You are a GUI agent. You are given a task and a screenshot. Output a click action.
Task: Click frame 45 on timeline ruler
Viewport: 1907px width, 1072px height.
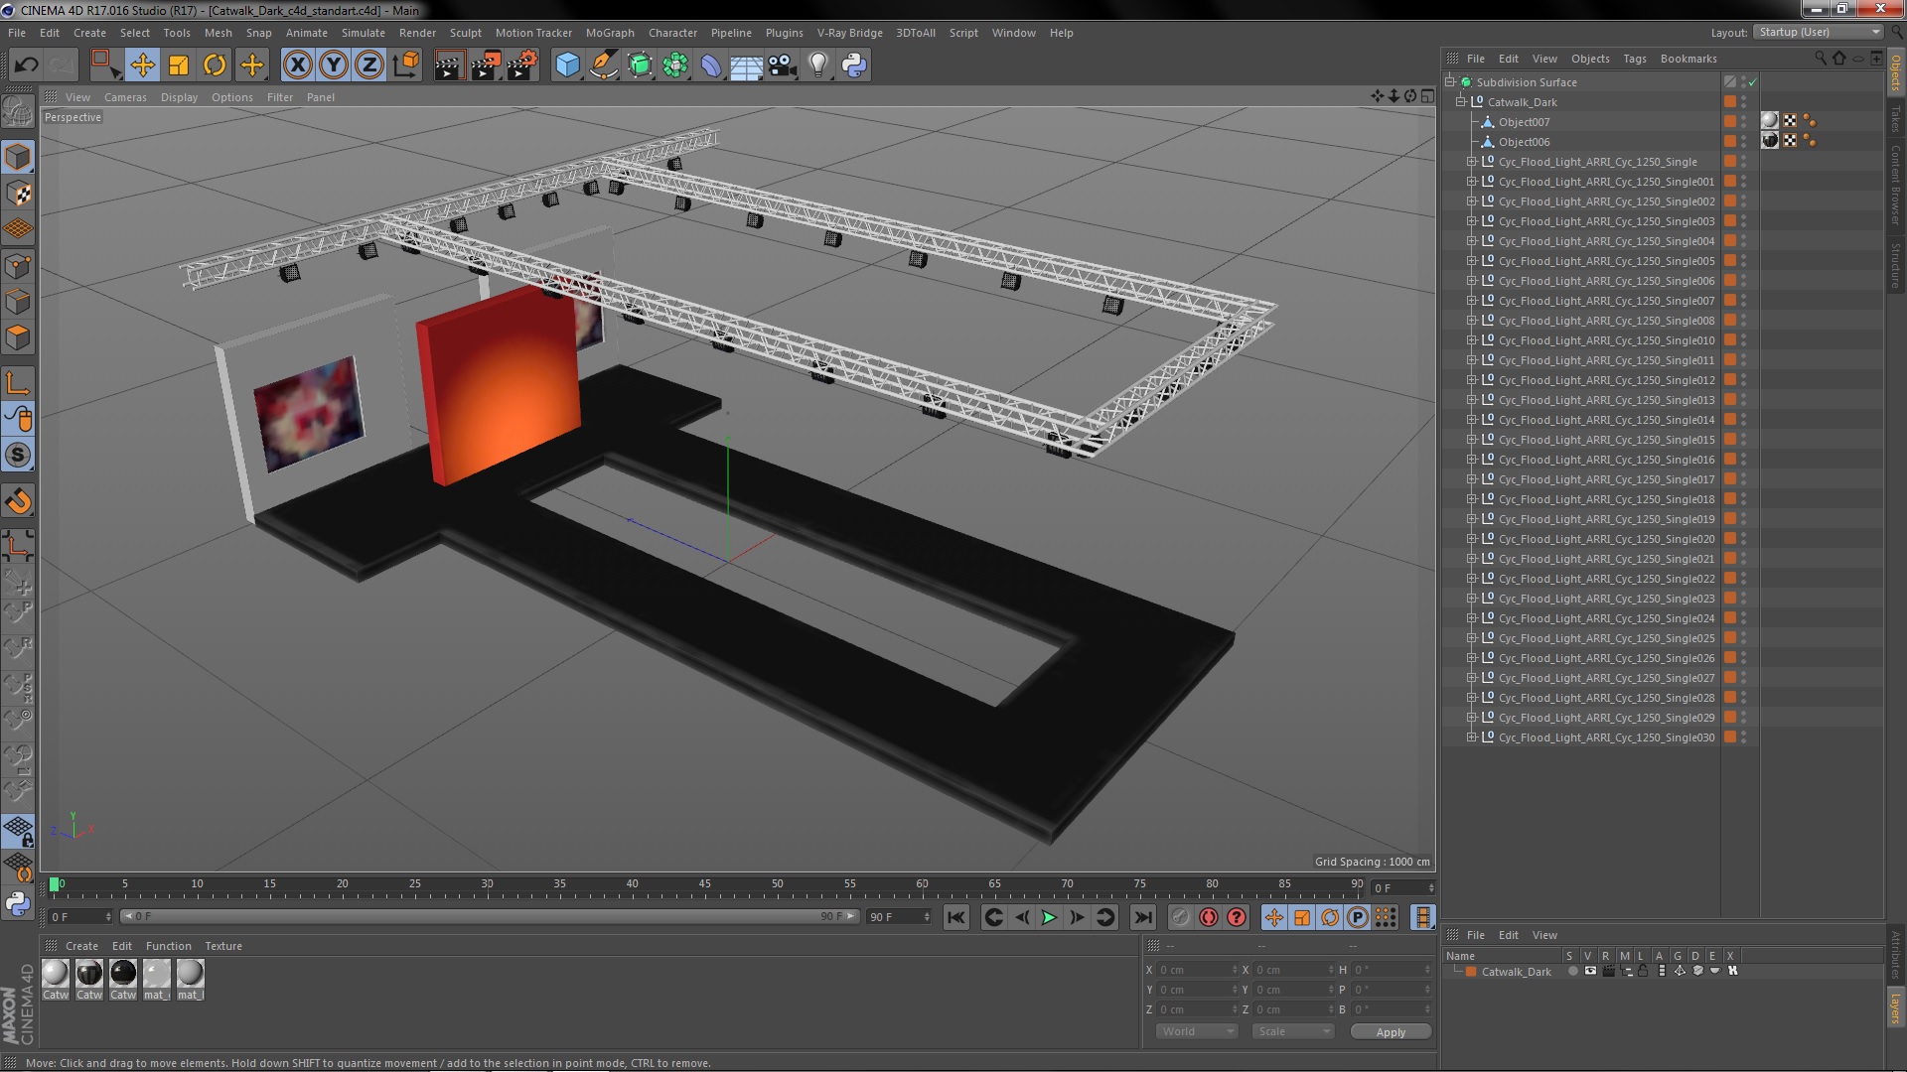click(x=704, y=883)
